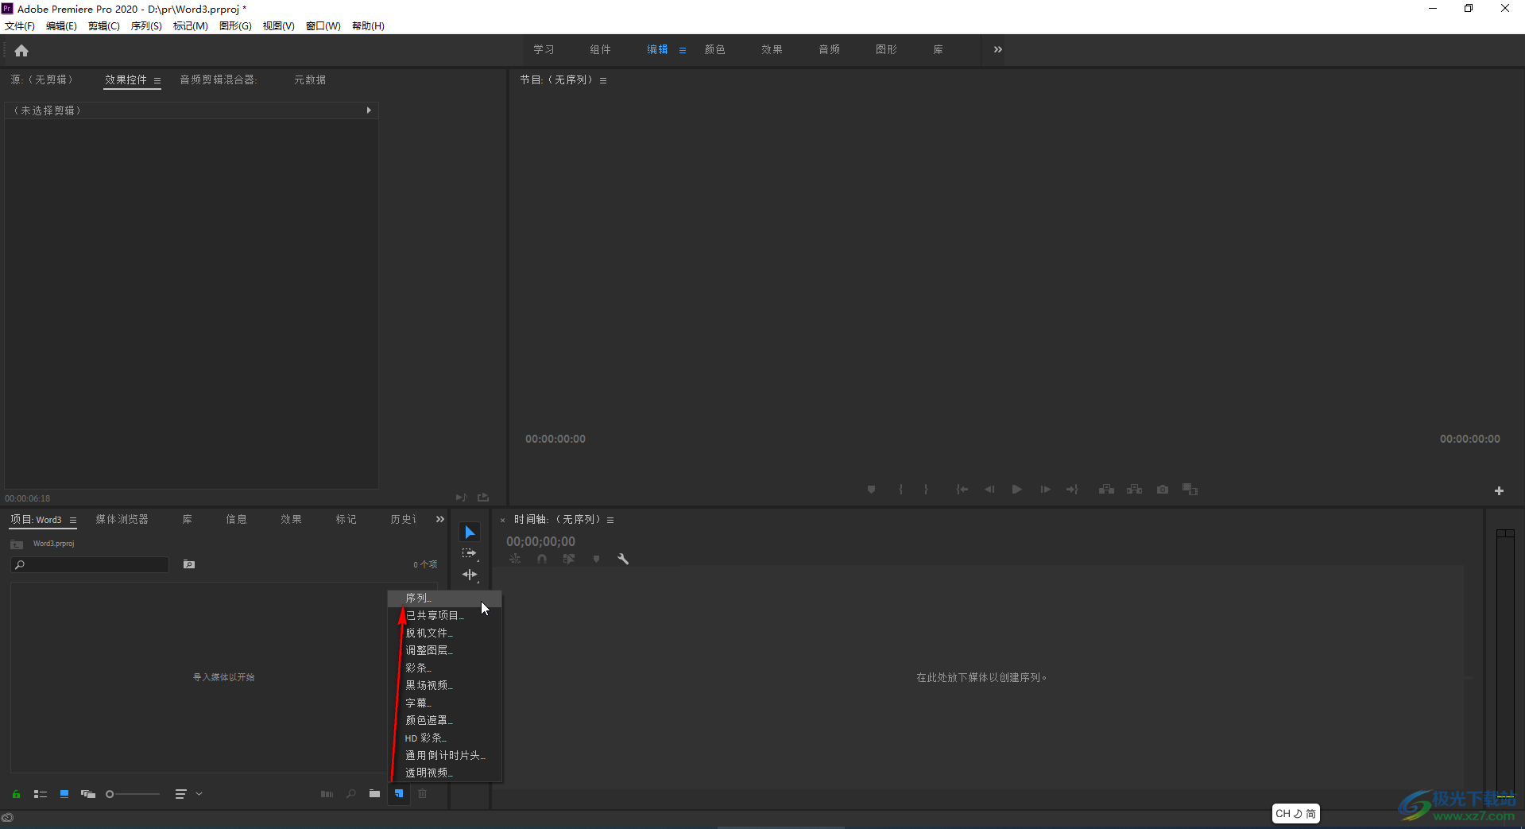Screen dimensions: 1525x829
Task: Open the 颜色 workspace
Action: [x=714, y=50]
